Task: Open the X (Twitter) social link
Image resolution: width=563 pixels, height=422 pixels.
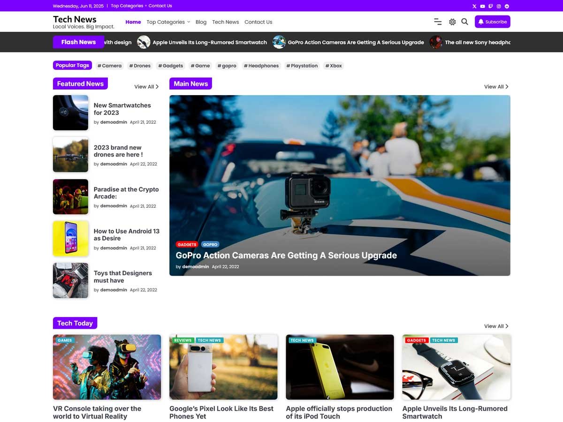Action: tap(474, 6)
